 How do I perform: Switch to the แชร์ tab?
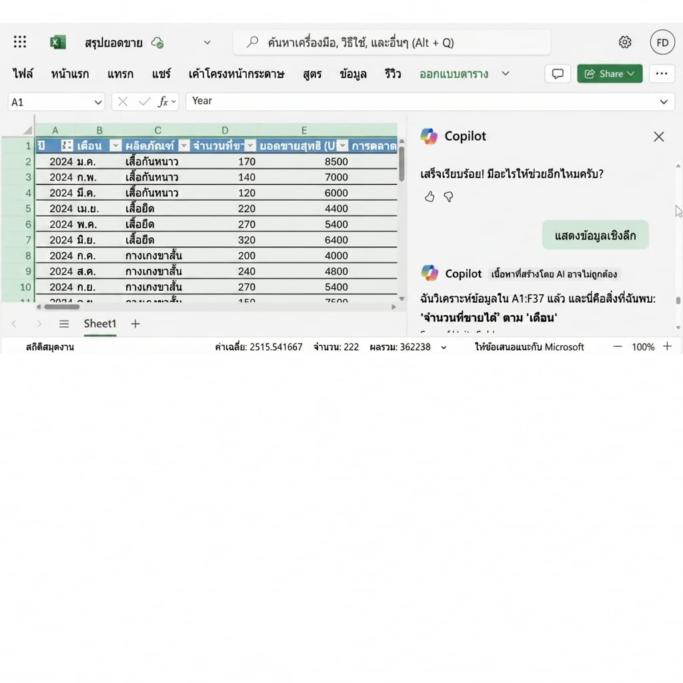coord(161,74)
